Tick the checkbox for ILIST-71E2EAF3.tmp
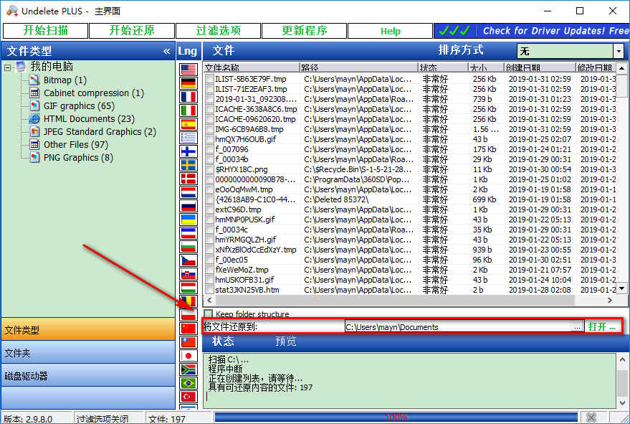 click(209, 89)
